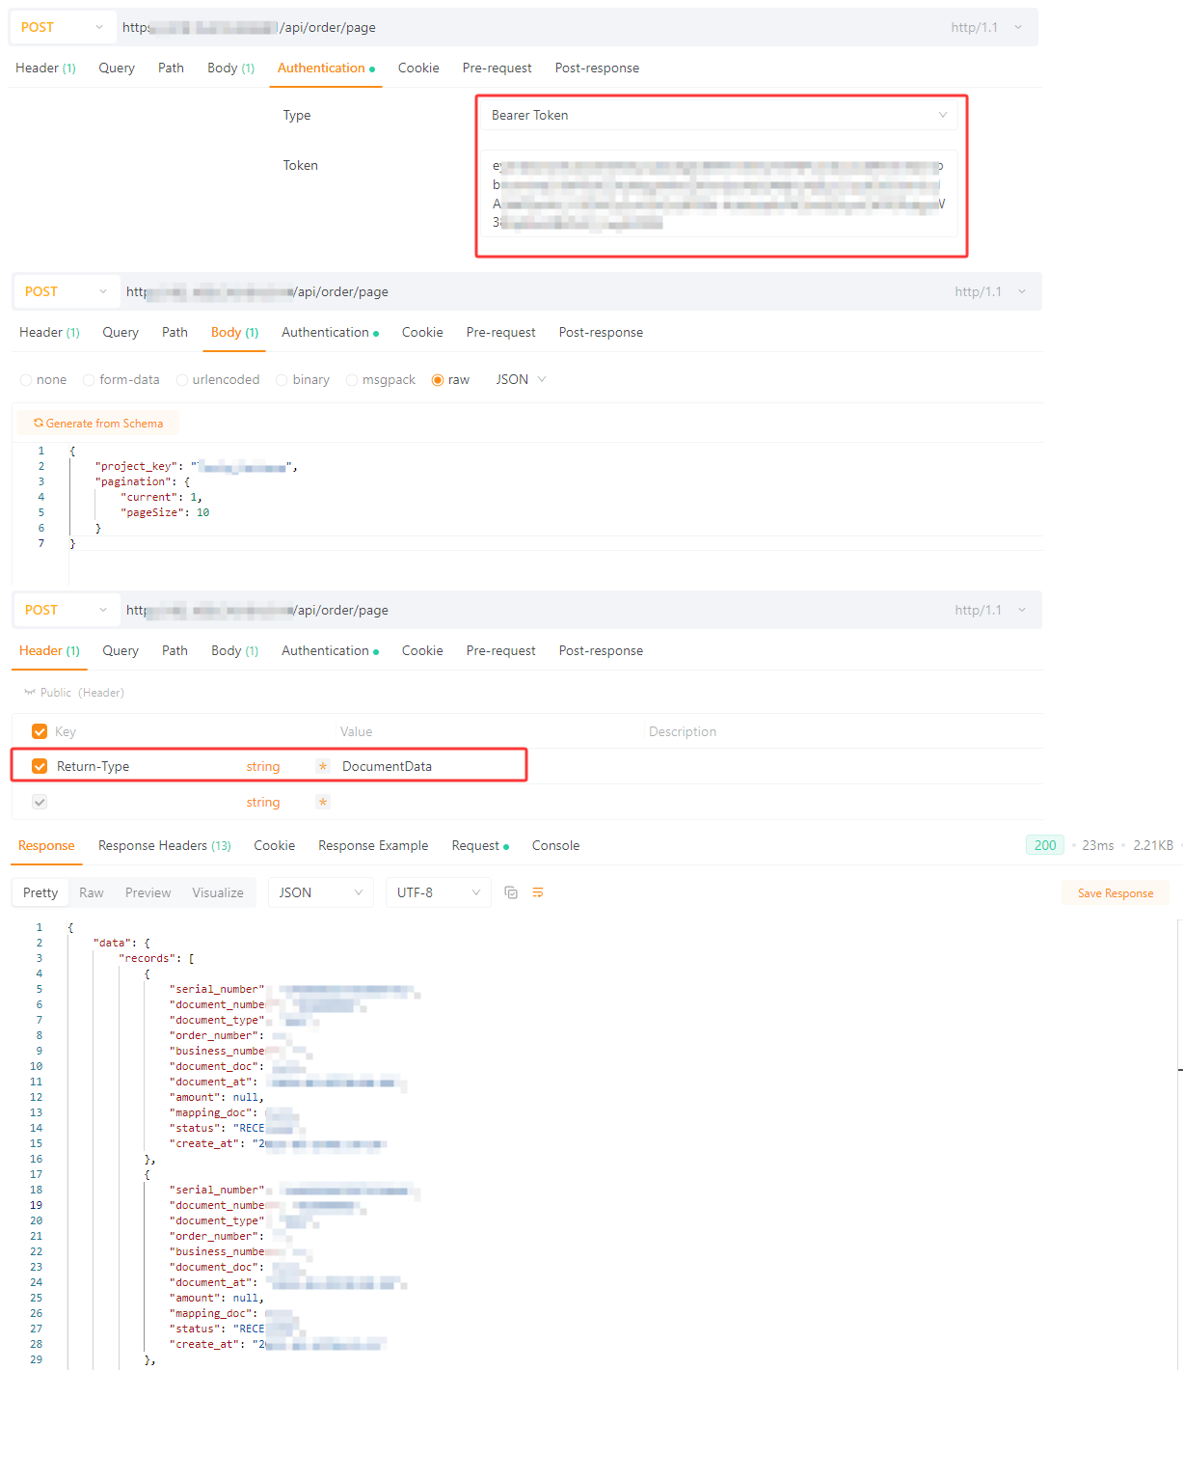Switch response view to Raw

(x=92, y=892)
